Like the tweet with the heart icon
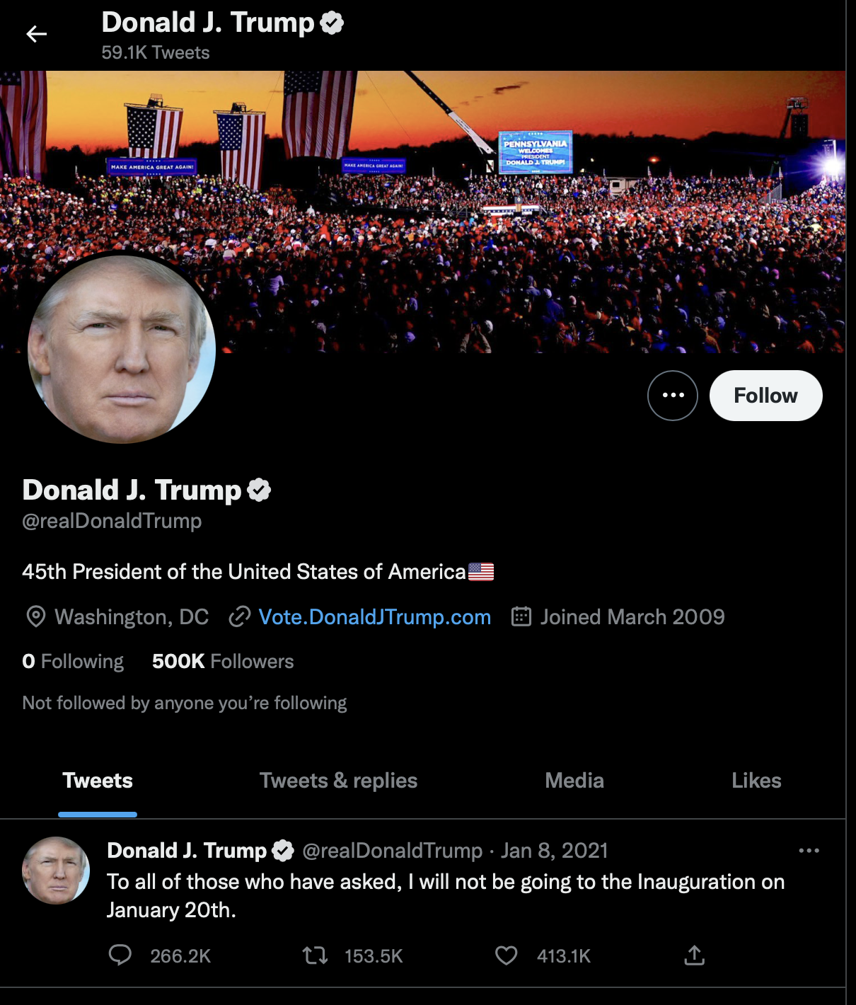This screenshot has width=856, height=1005. [x=506, y=955]
